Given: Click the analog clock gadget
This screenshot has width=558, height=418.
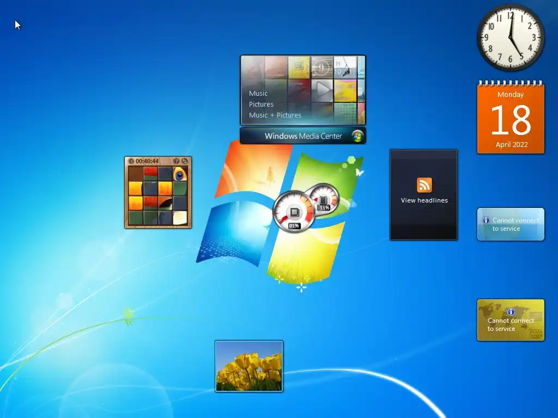Looking at the screenshot, I should pyautogui.click(x=510, y=38).
